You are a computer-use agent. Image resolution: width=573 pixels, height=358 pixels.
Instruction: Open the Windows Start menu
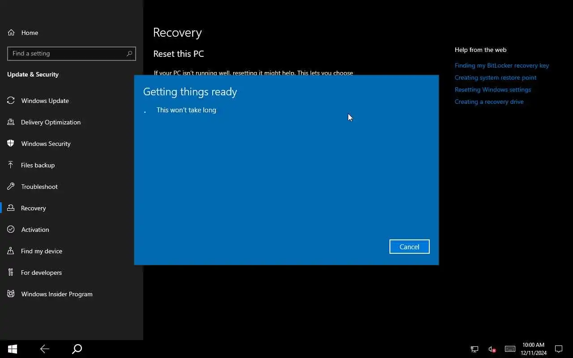pos(13,349)
